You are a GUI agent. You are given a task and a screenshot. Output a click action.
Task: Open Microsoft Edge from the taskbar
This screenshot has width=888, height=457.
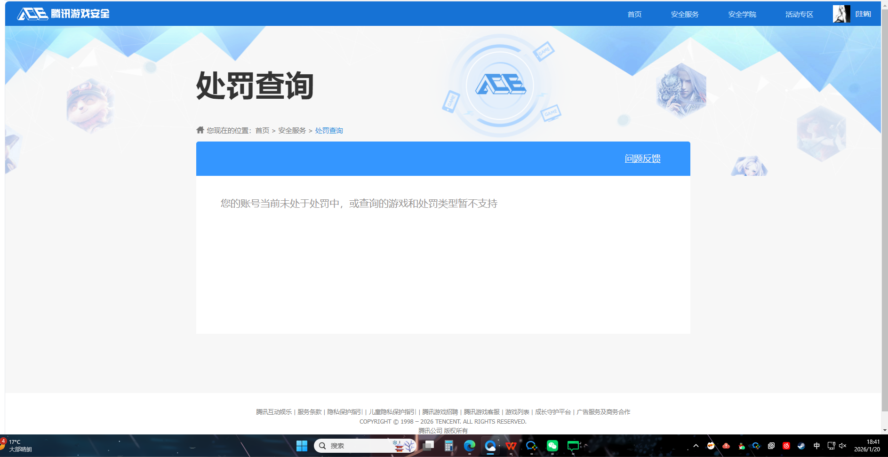(x=470, y=445)
